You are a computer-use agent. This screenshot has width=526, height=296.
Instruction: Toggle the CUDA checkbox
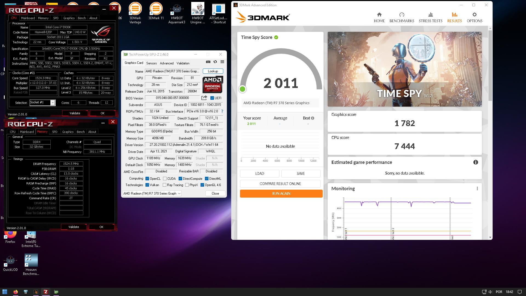tap(165, 178)
